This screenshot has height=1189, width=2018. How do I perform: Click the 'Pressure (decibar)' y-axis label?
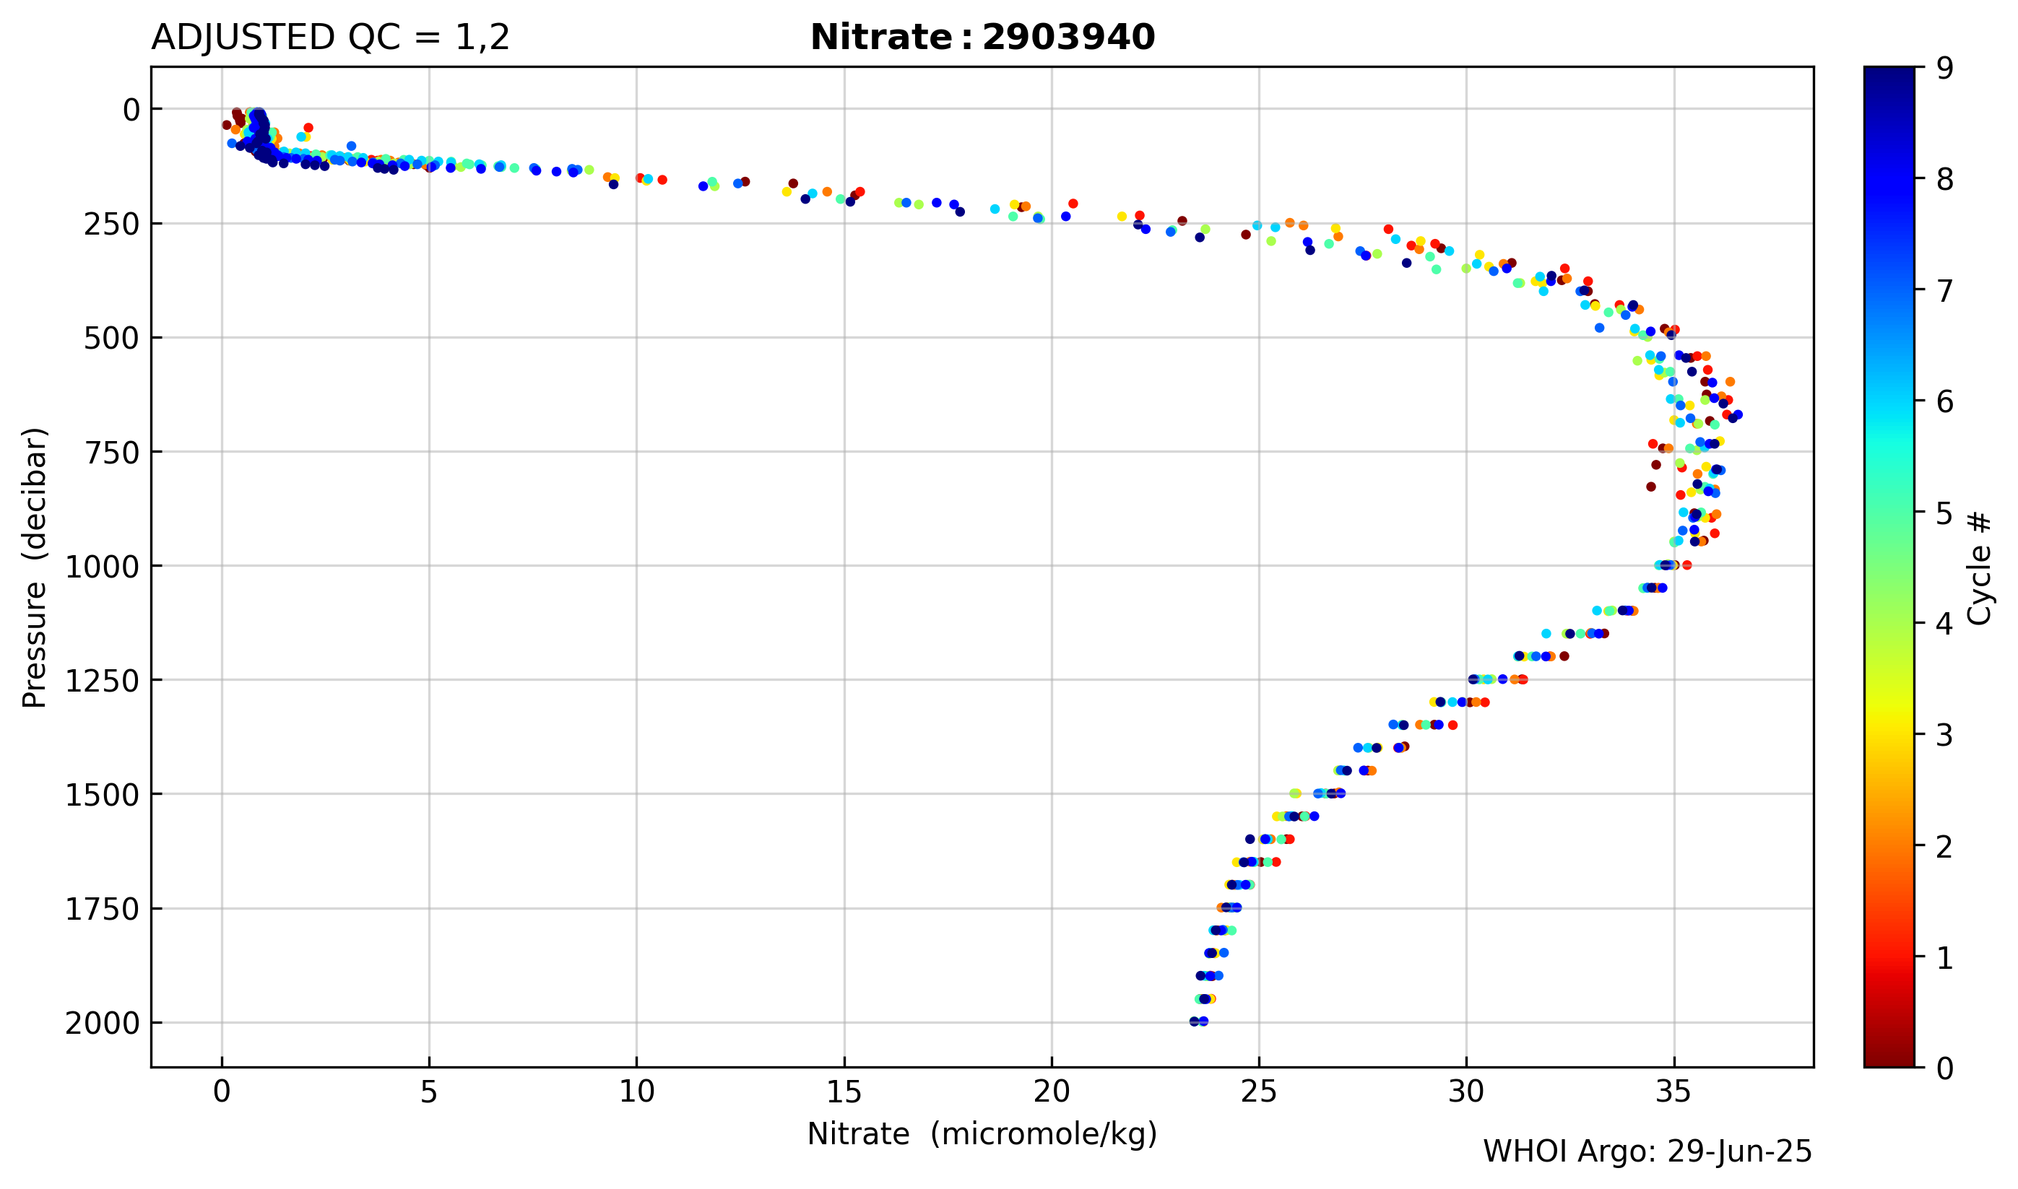point(35,567)
